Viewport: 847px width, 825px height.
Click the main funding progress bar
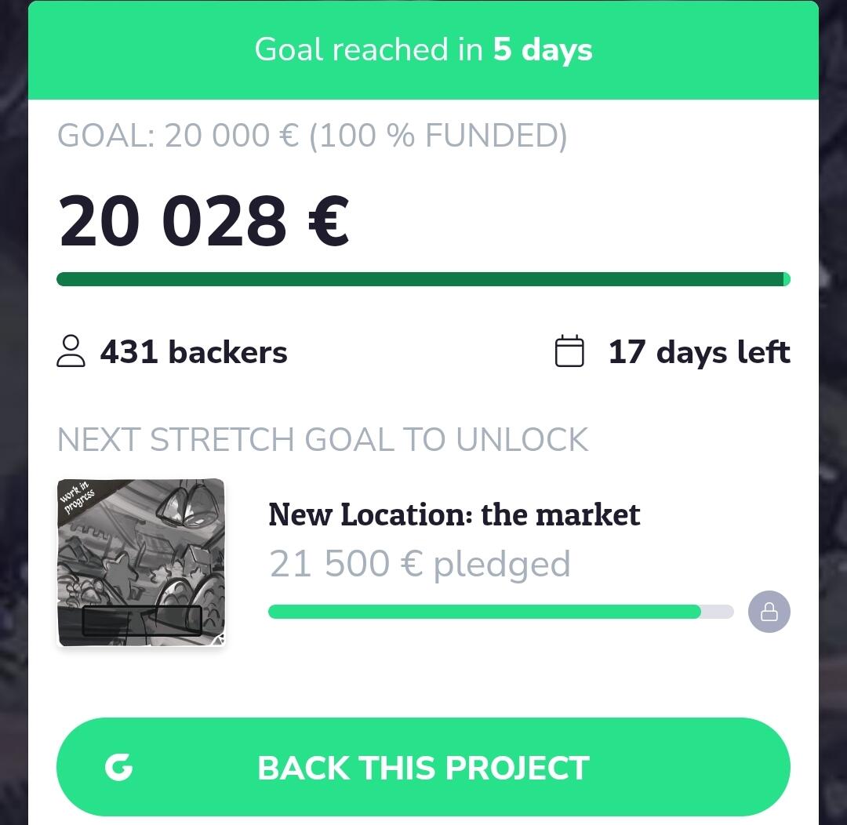tap(423, 279)
